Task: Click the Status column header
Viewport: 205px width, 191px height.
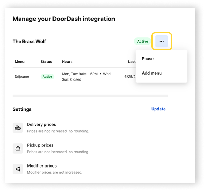Action: click(x=46, y=62)
